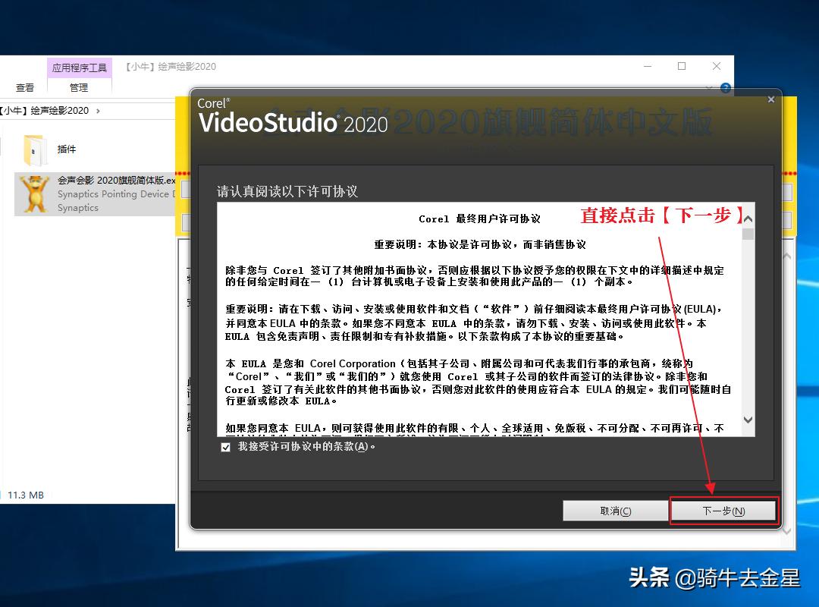Click the 插件 folder name text
The image size is (819, 607).
click(66, 149)
